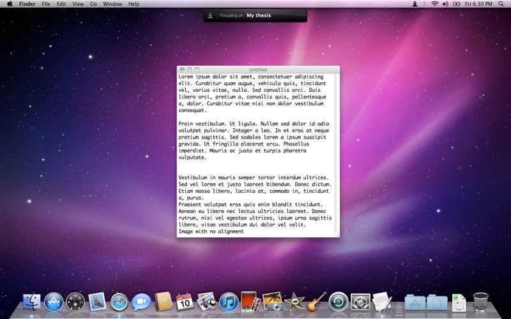Launch iMovie star icon in Dock

click(x=294, y=302)
